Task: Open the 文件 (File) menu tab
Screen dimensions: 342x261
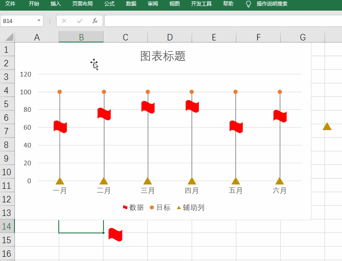Action: click(x=10, y=4)
